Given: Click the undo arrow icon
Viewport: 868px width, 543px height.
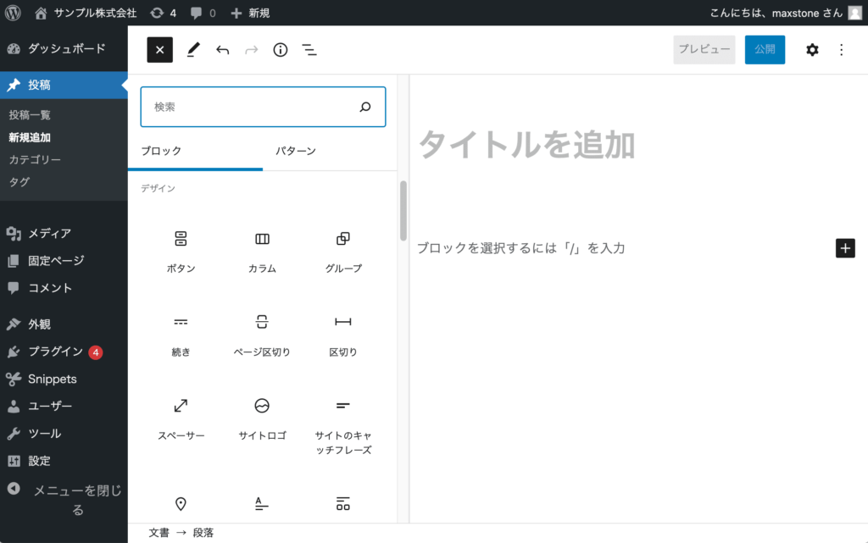Looking at the screenshot, I should [x=222, y=49].
